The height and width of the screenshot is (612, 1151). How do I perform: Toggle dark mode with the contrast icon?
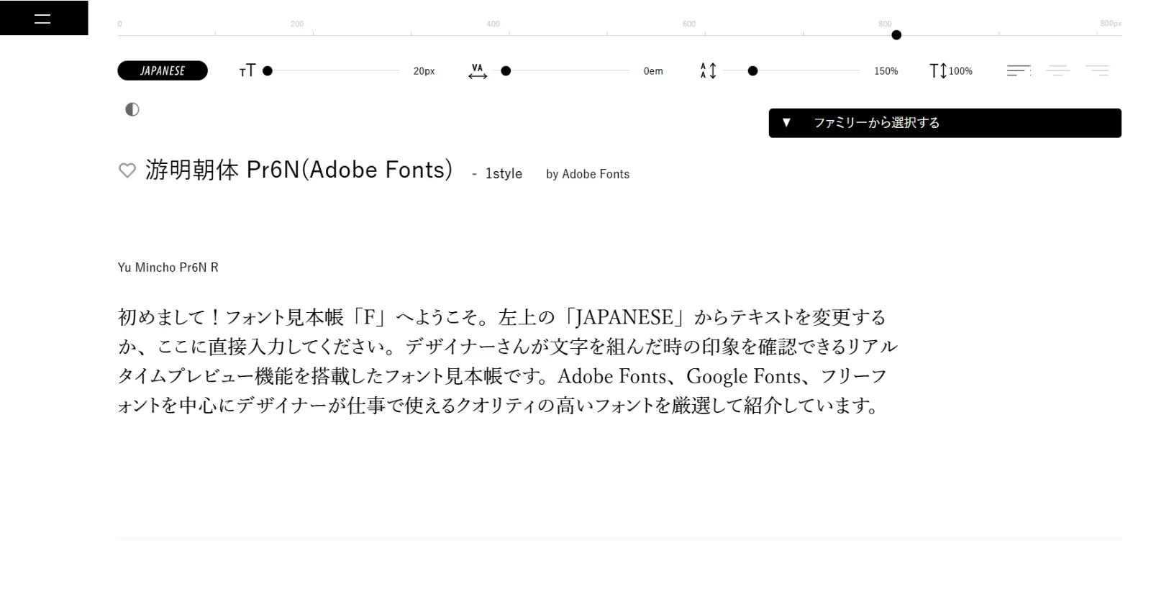point(132,109)
